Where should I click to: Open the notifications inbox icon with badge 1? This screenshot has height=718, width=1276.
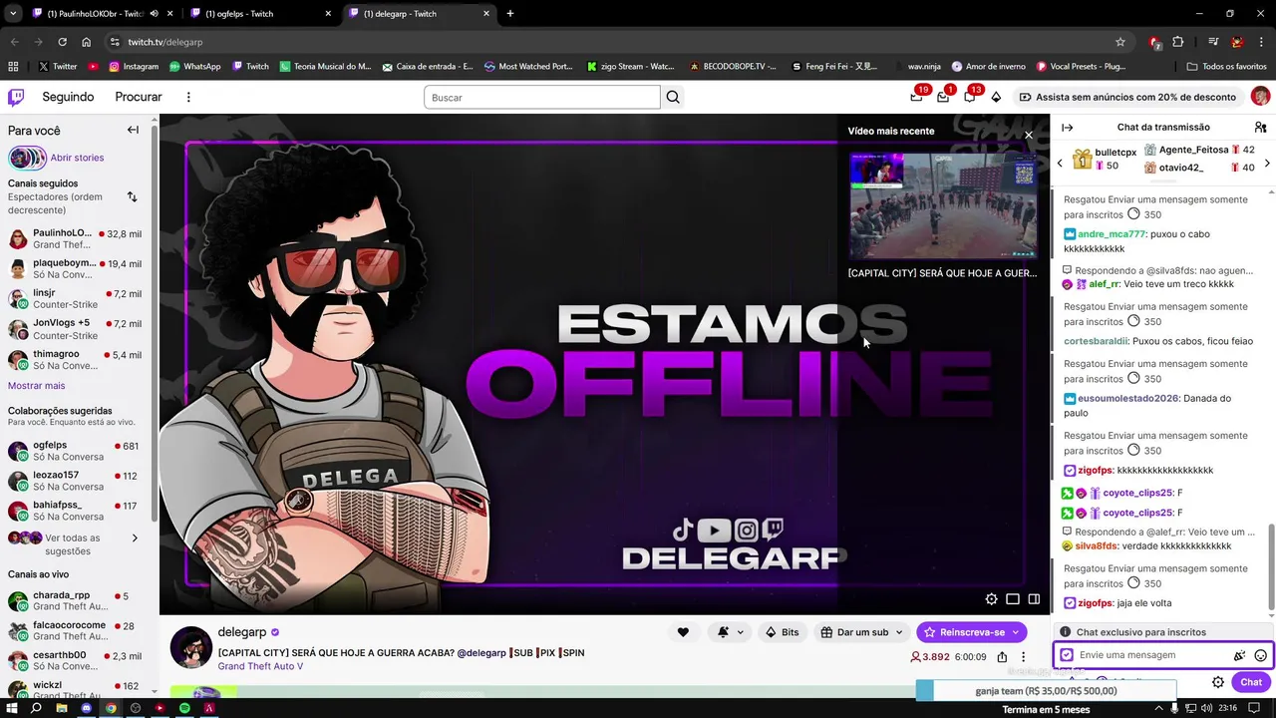click(x=943, y=97)
